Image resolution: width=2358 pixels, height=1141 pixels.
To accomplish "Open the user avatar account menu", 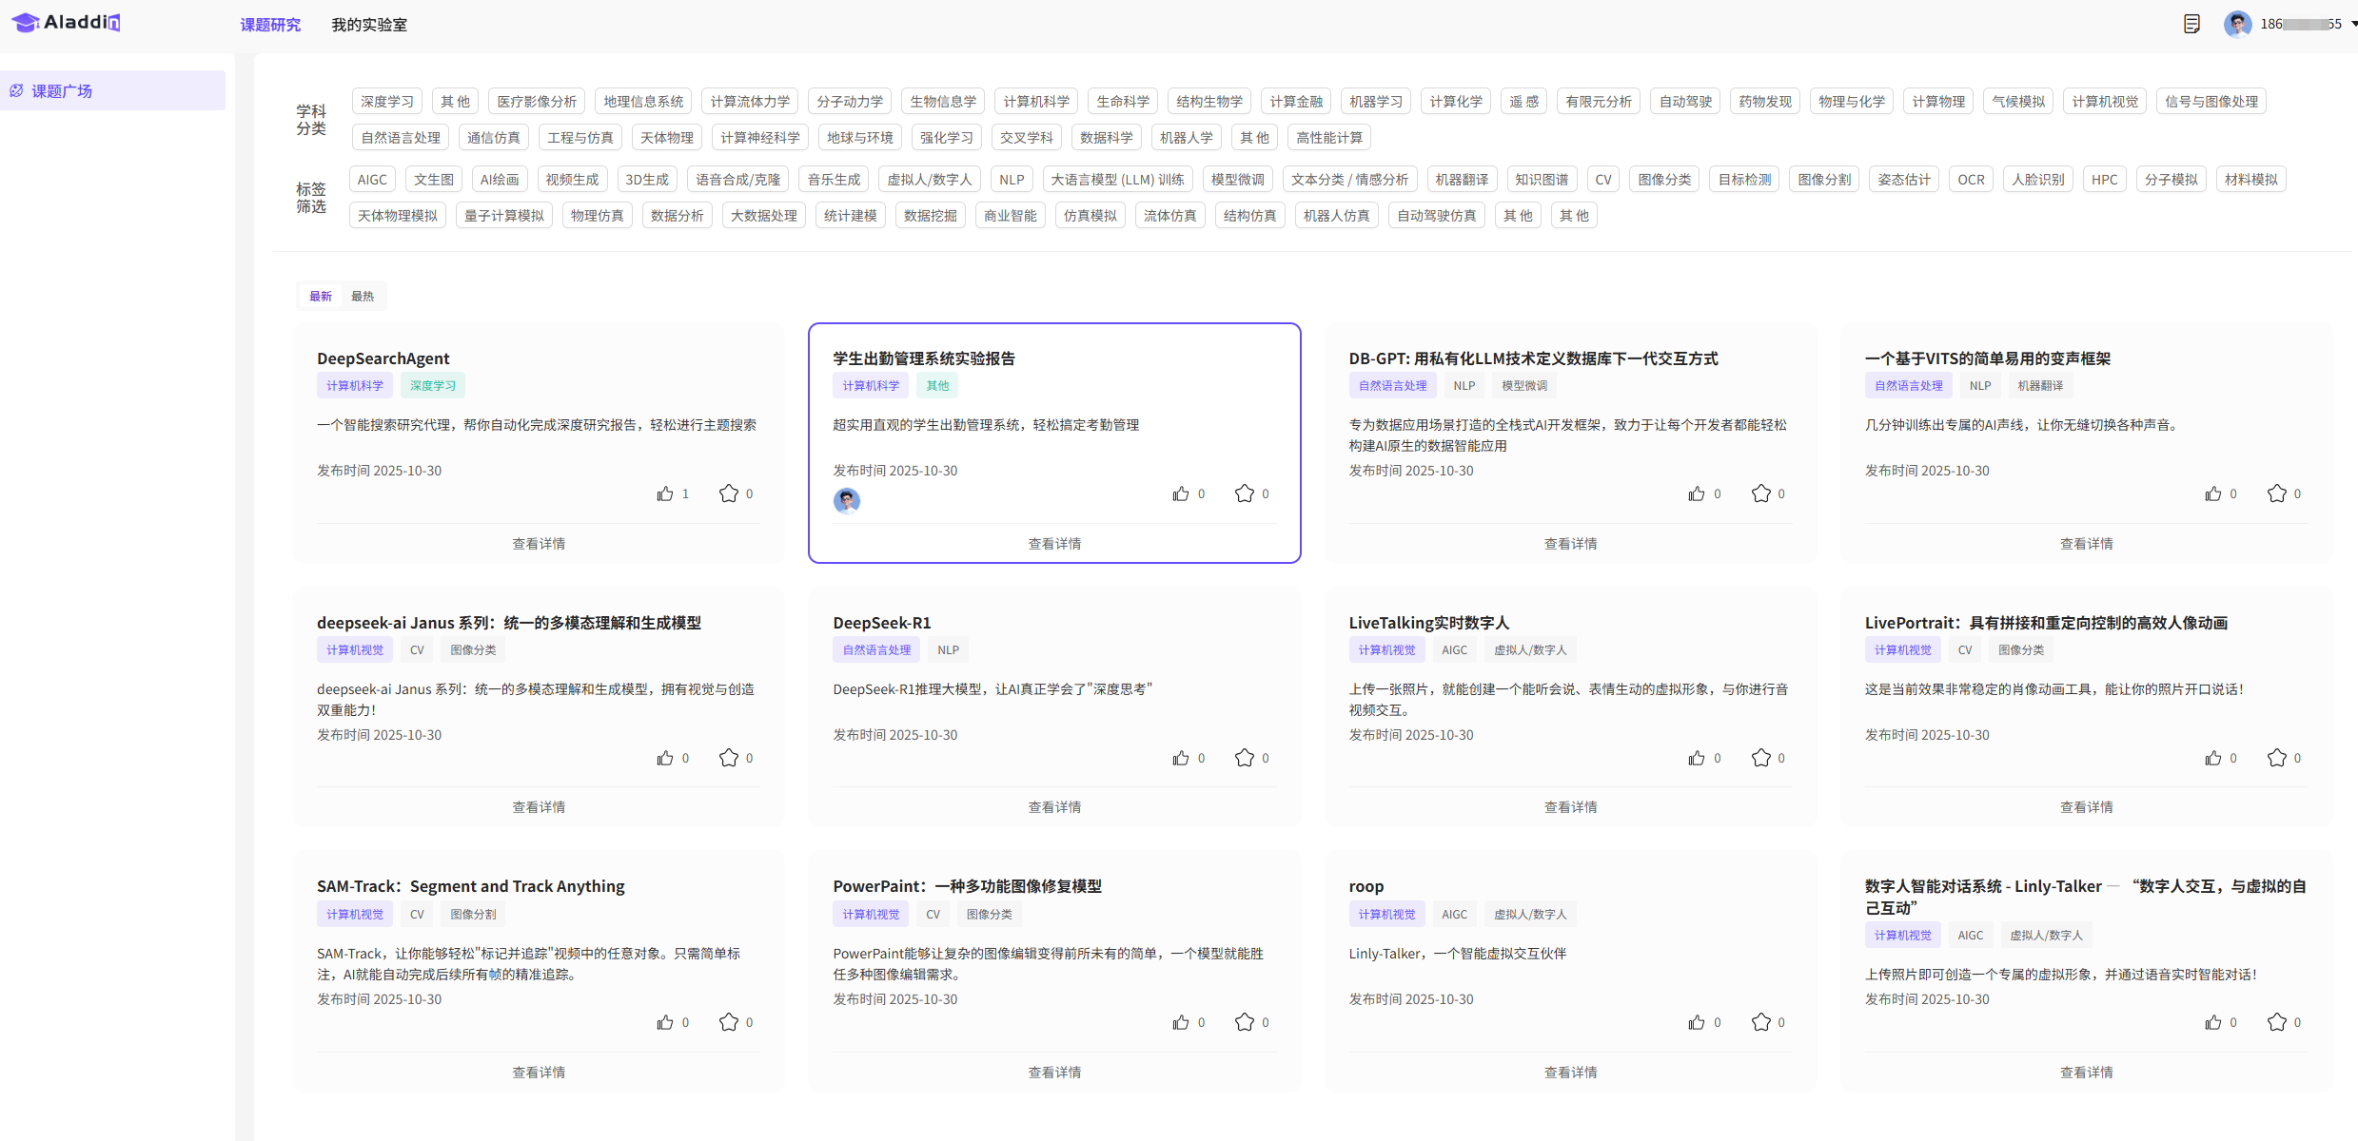I will tap(2237, 24).
